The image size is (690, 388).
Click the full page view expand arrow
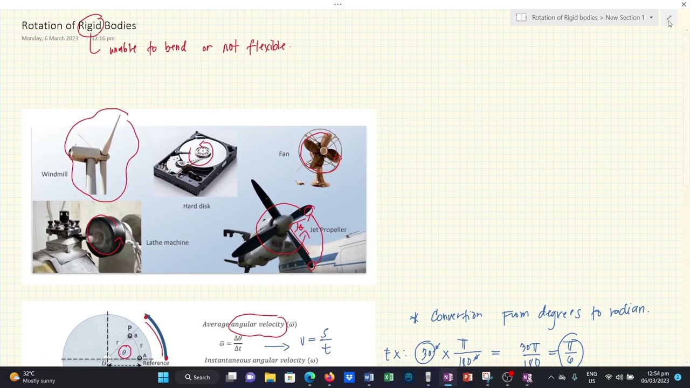click(669, 18)
